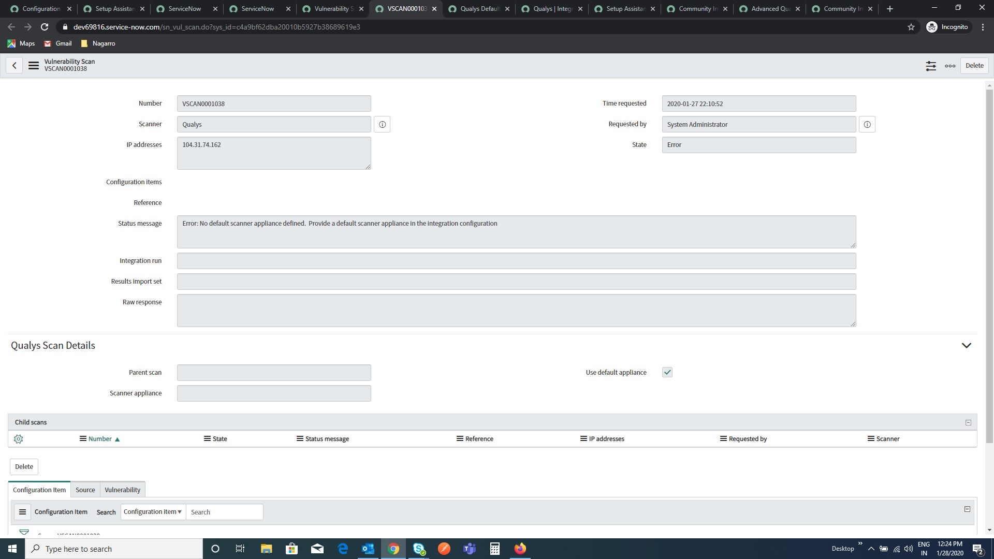Click the Status message text area

[x=516, y=231]
